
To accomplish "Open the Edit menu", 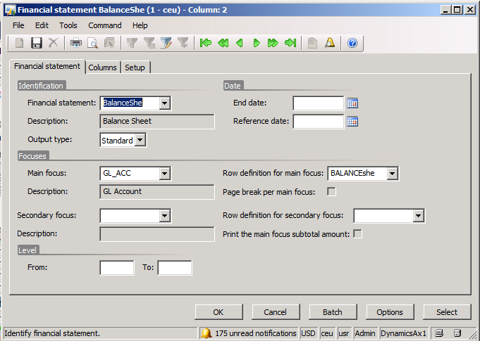I will click(x=42, y=25).
